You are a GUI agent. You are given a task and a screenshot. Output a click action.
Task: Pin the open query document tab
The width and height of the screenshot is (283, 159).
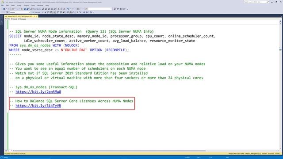click(34, 16)
